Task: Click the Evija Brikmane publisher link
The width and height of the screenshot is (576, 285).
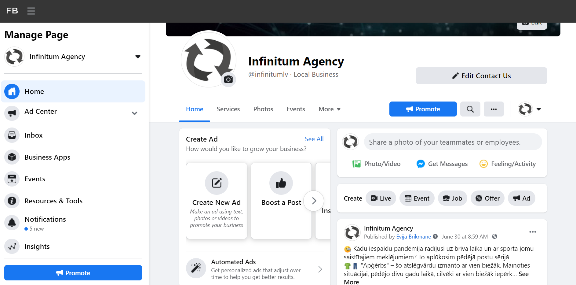Action: click(x=414, y=237)
